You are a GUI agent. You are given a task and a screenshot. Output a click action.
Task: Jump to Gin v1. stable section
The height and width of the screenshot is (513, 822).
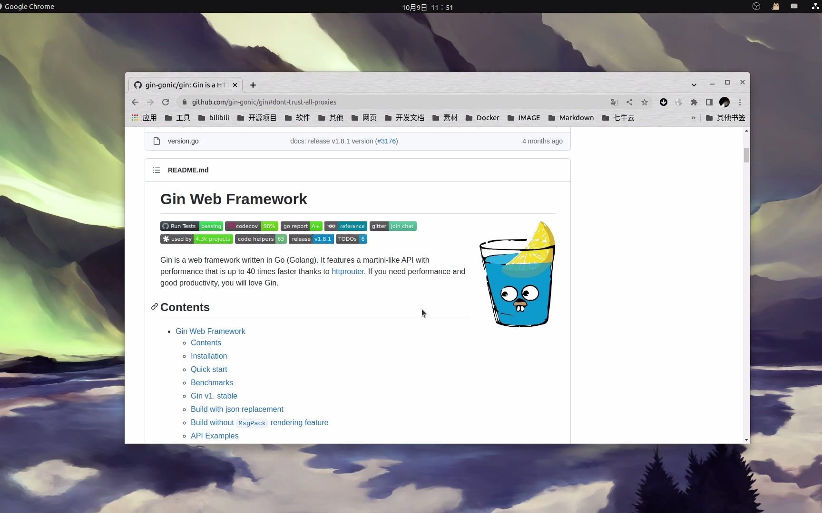[214, 396]
